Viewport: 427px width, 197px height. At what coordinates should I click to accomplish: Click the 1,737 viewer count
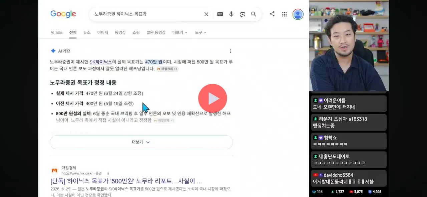pyautogui.click(x=337, y=192)
